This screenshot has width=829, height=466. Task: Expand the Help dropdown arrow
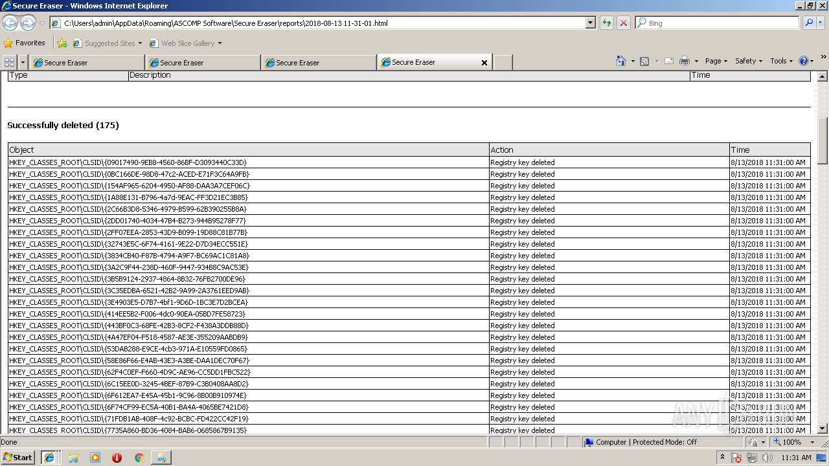tap(812, 61)
